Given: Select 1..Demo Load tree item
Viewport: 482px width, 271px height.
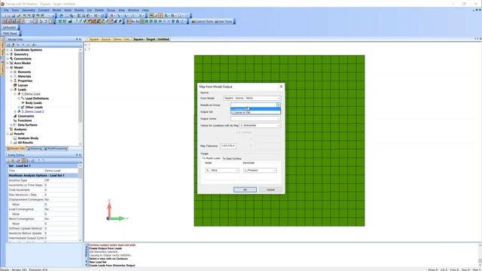Looking at the screenshot, I should click(x=31, y=94).
